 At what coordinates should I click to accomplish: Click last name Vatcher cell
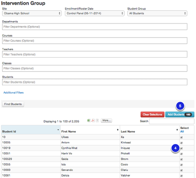150,176
